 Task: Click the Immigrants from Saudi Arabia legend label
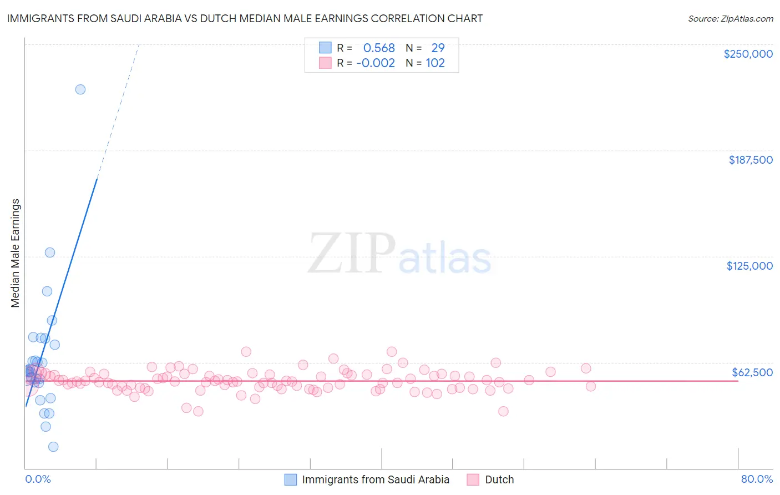click(376, 479)
